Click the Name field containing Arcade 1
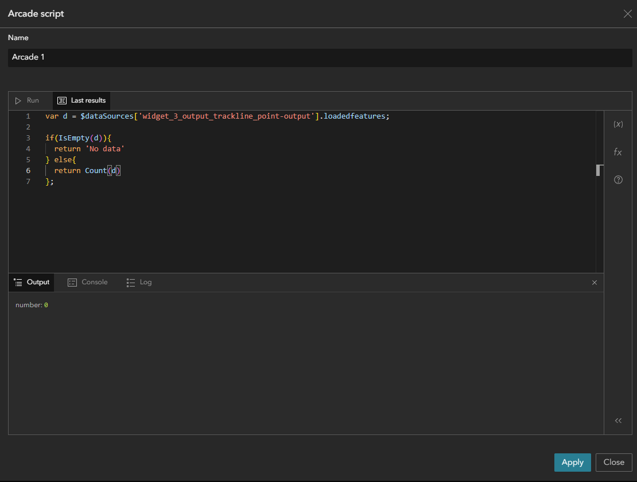 point(320,57)
